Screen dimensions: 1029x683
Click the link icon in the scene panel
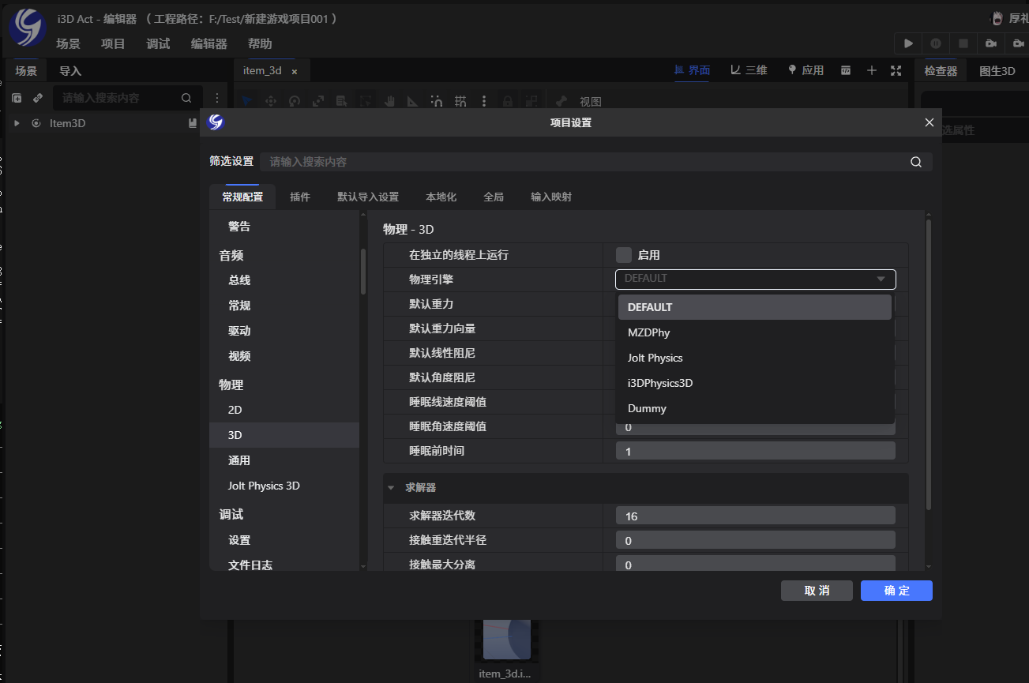pos(37,98)
